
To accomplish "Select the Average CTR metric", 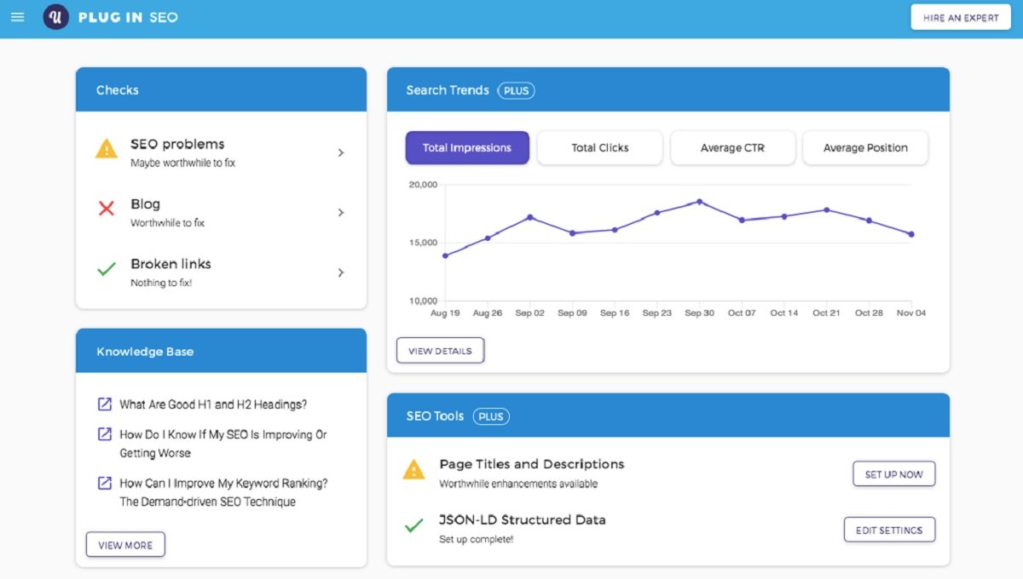I will 732,147.
